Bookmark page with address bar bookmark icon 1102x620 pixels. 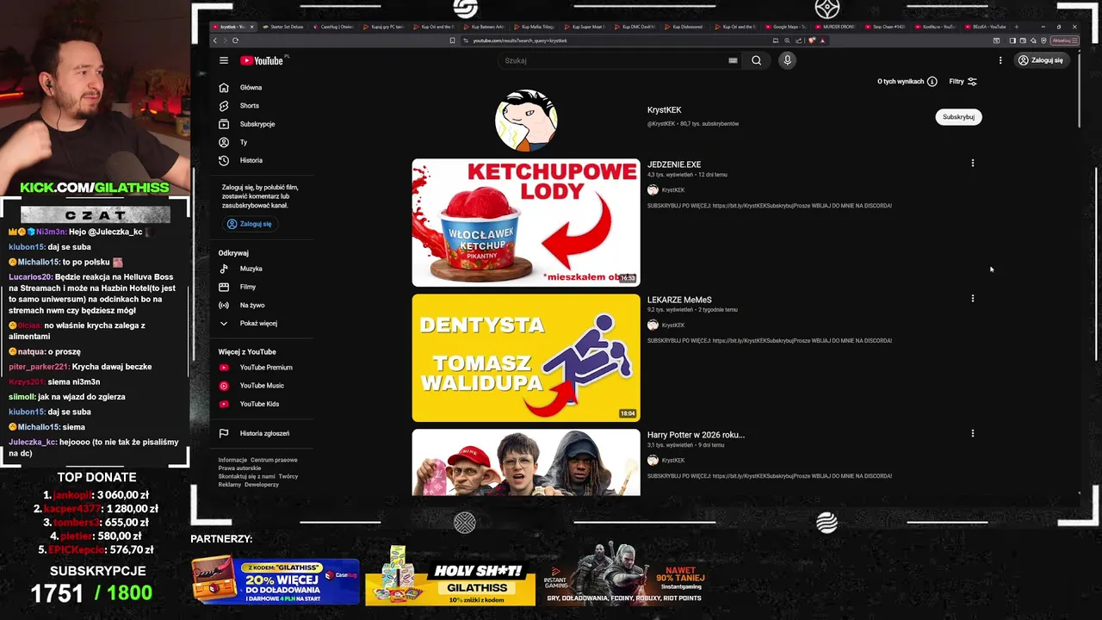(452, 40)
